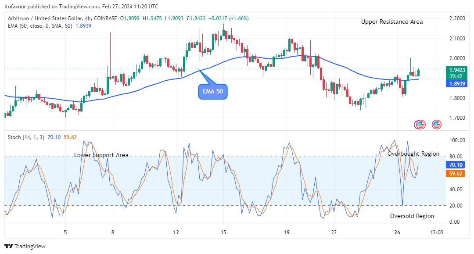
Task: Click the 12:00 time axis label
Action: [x=437, y=233]
